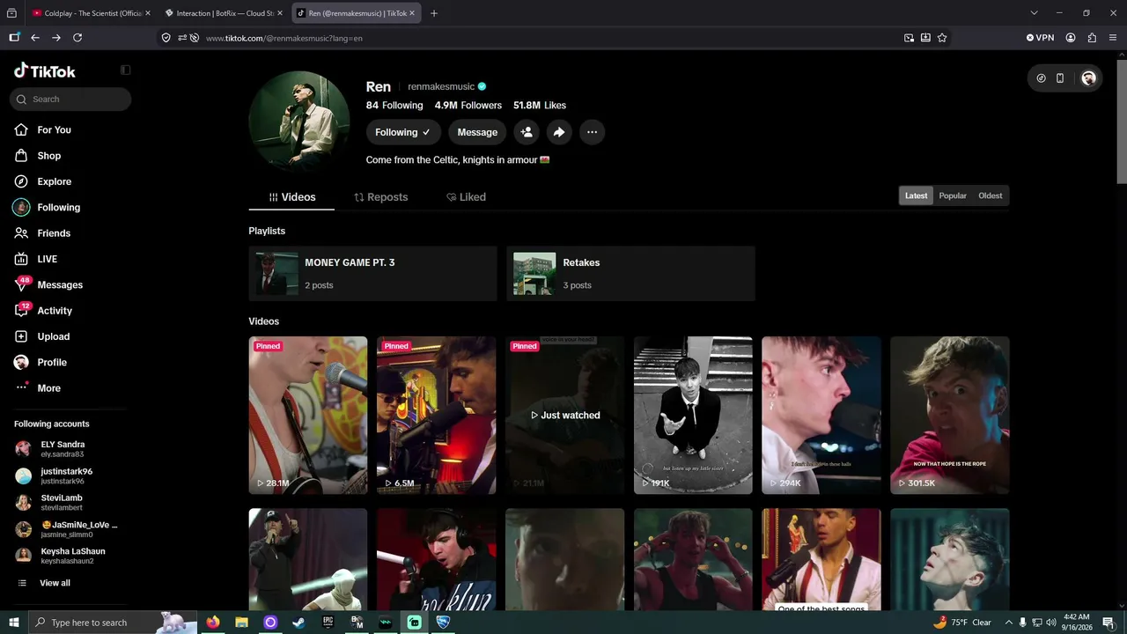Toggle Following status for Ren
Image resolution: width=1127 pixels, height=634 pixels.
pyautogui.click(x=402, y=132)
